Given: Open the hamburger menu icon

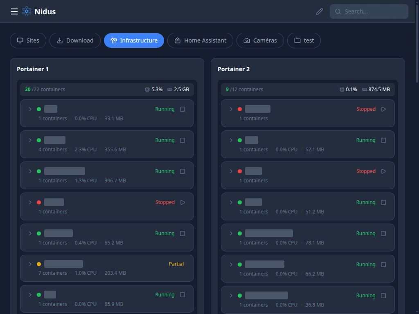Looking at the screenshot, I should pos(14,11).
